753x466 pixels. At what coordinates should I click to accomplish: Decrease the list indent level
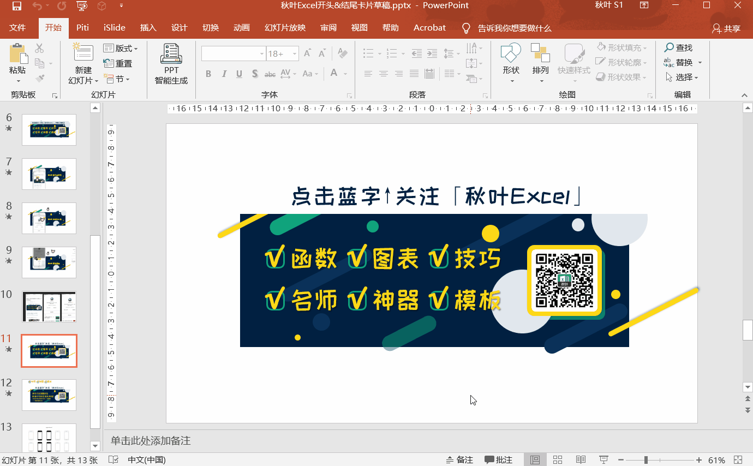pyautogui.click(x=416, y=53)
